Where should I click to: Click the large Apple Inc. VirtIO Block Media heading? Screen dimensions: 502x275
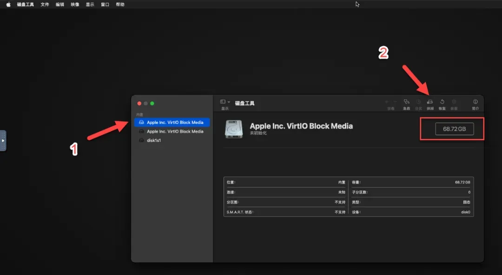tap(301, 126)
